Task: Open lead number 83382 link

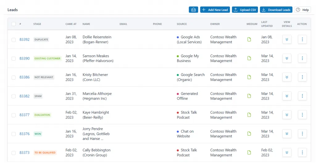Action: (x=24, y=96)
